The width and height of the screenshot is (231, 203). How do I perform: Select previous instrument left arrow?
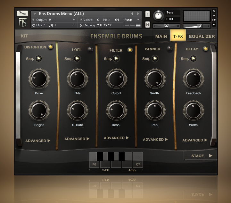point(132,13)
